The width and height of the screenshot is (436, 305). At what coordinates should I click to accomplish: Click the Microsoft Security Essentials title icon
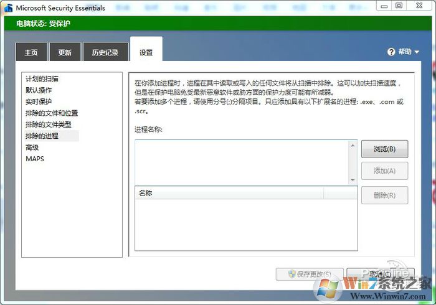9,8
